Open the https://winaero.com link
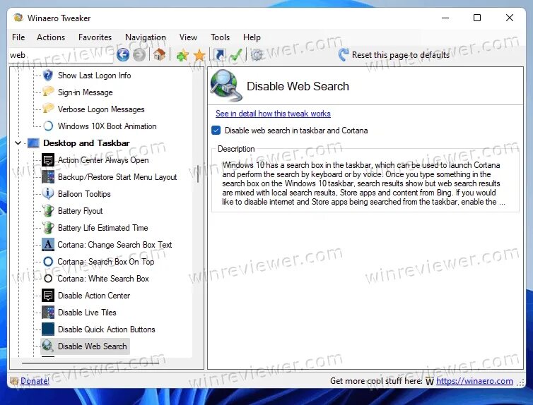This screenshot has height=405, width=533. [x=474, y=381]
